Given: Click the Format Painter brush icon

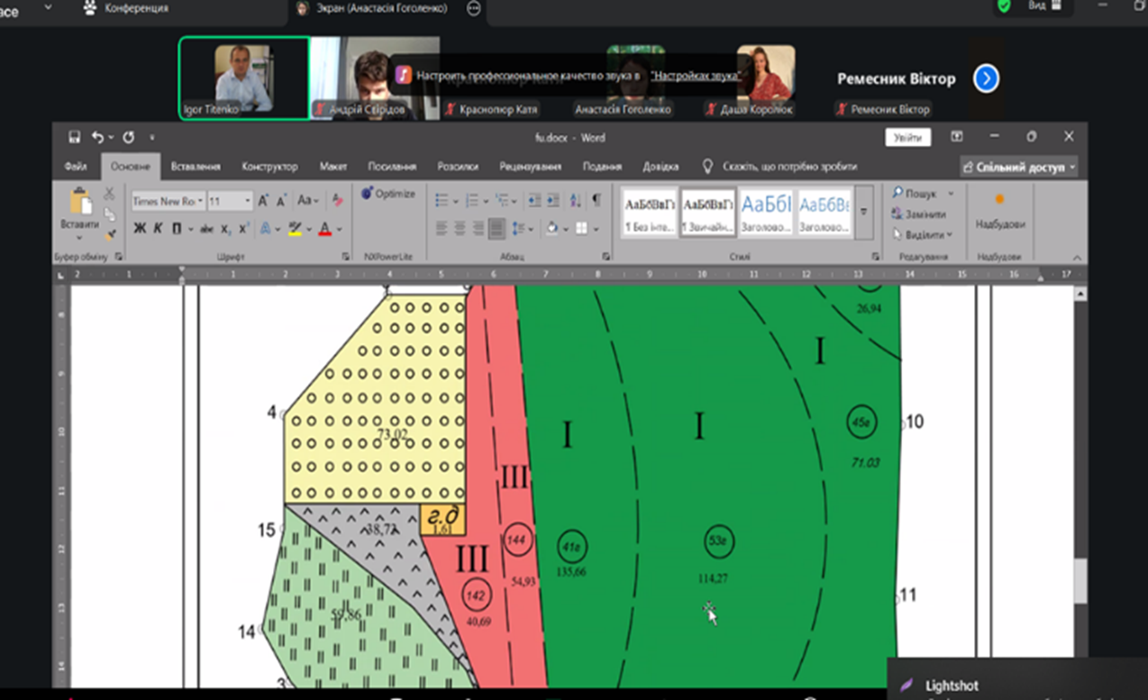Looking at the screenshot, I should [x=110, y=234].
